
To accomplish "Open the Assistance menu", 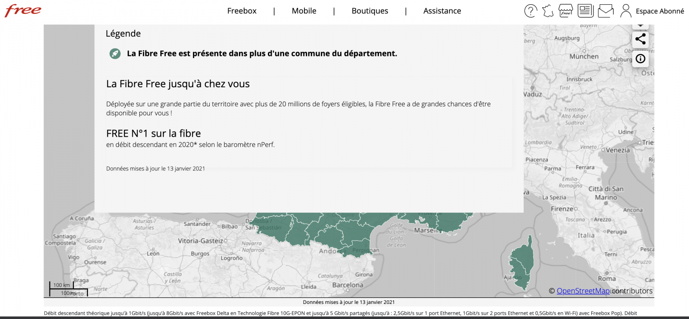I will pyautogui.click(x=442, y=11).
